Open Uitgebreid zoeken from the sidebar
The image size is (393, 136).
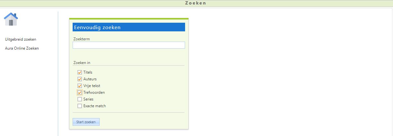coord(21,39)
